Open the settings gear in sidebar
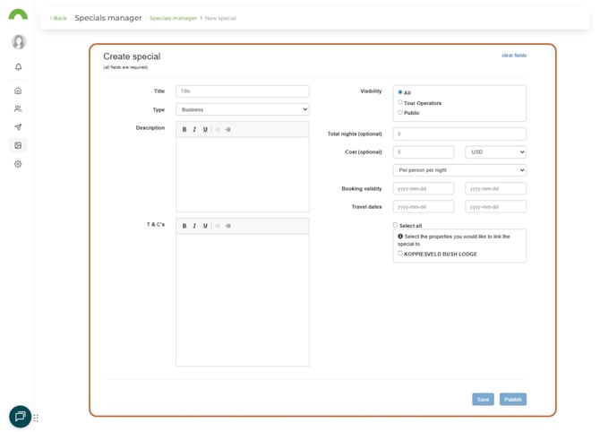 tap(18, 164)
